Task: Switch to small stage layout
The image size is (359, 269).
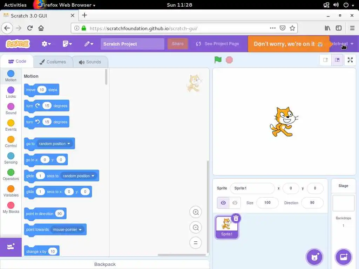Action: click(x=325, y=60)
